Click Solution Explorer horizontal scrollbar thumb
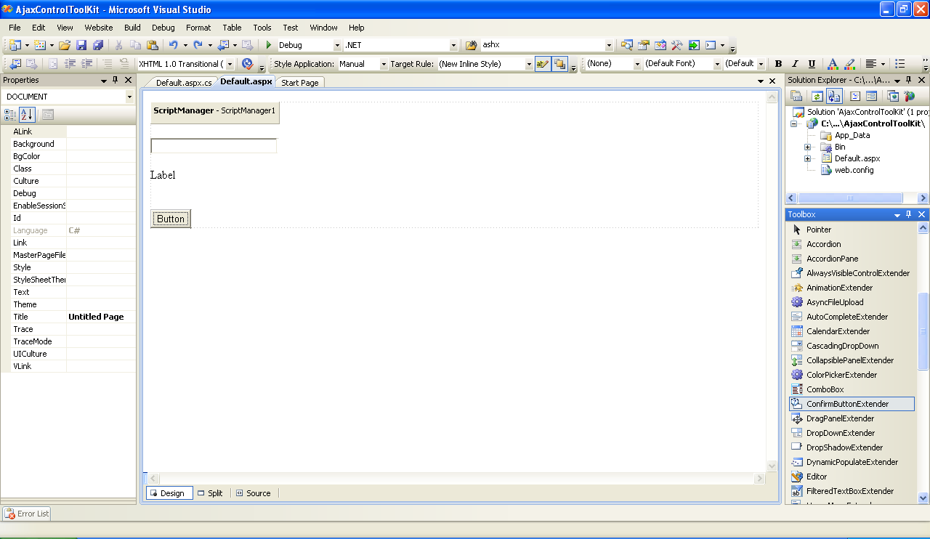Image resolution: width=930 pixels, height=539 pixels. pyautogui.click(x=850, y=198)
